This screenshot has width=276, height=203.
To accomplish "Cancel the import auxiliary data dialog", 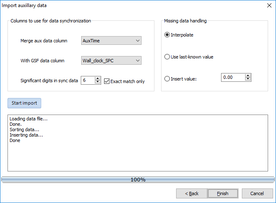I will click(256, 193).
